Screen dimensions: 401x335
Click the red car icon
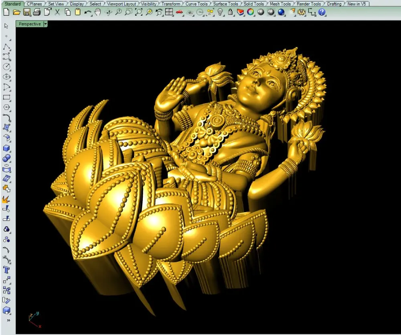click(180, 12)
